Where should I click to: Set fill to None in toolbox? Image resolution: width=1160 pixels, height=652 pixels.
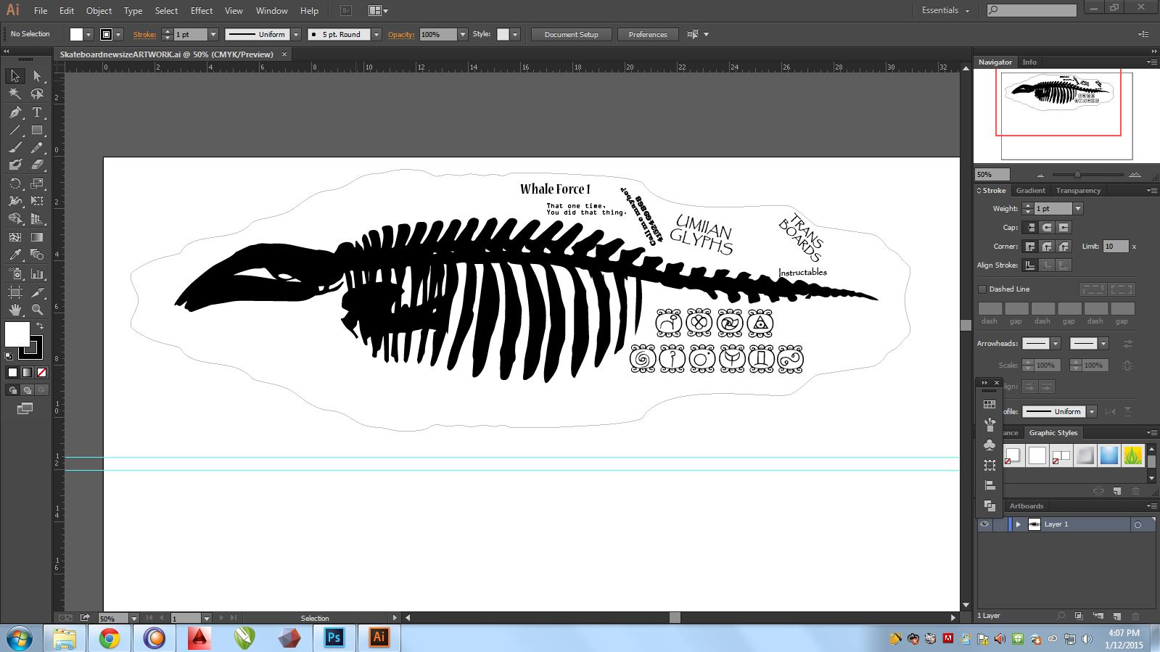pyautogui.click(x=41, y=373)
